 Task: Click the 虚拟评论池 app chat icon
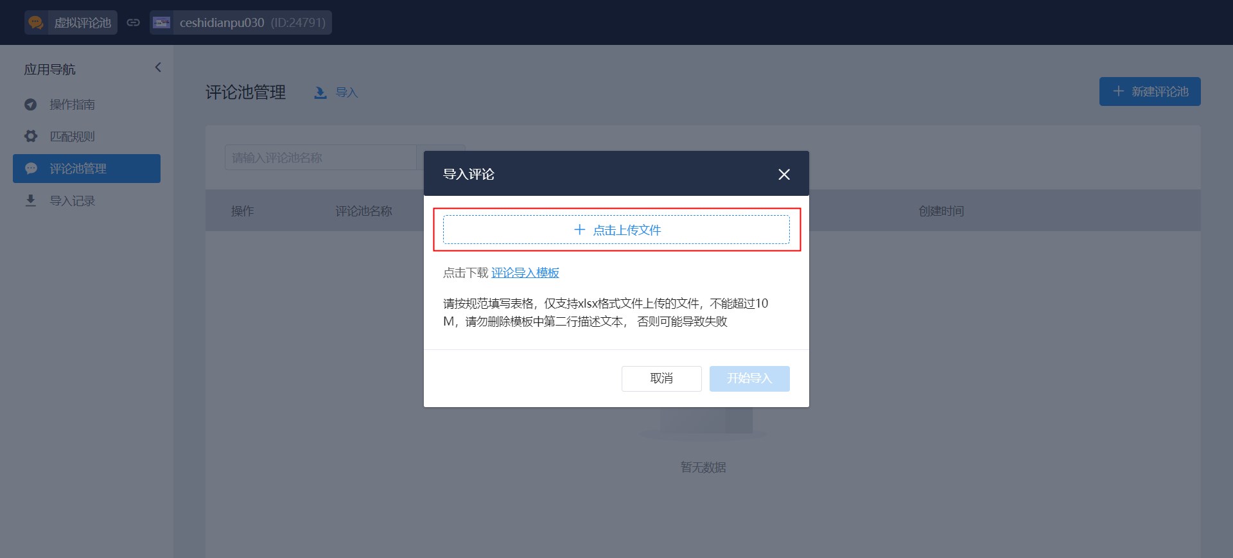pyautogui.click(x=36, y=22)
